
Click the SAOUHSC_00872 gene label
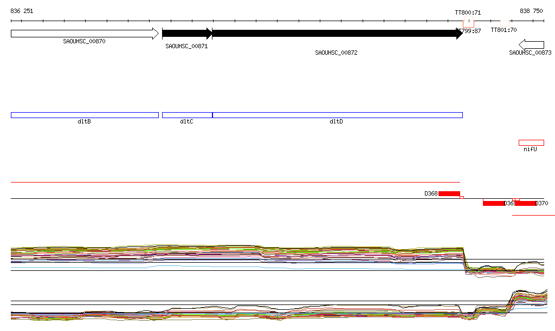336,53
